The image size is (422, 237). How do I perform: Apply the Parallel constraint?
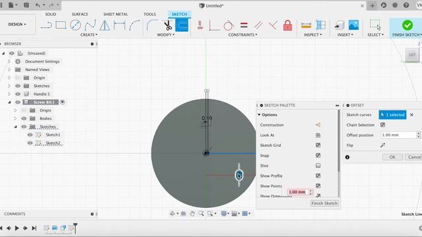tap(258, 25)
